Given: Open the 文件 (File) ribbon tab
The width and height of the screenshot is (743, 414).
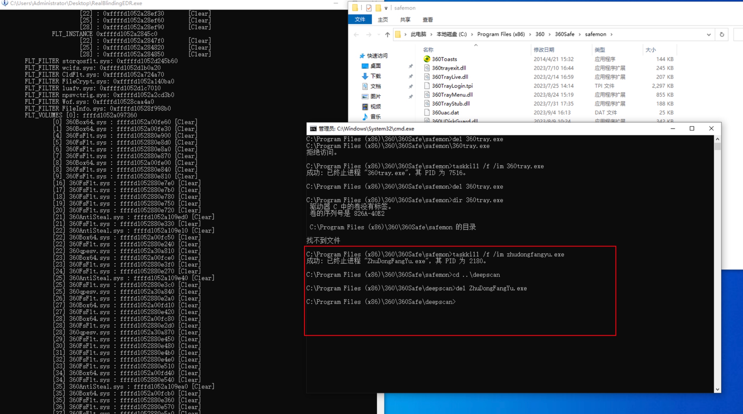Looking at the screenshot, I should (x=360, y=19).
